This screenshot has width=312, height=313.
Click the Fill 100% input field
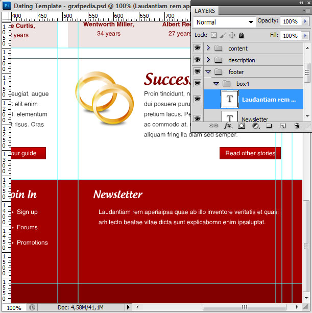[x=291, y=36]
